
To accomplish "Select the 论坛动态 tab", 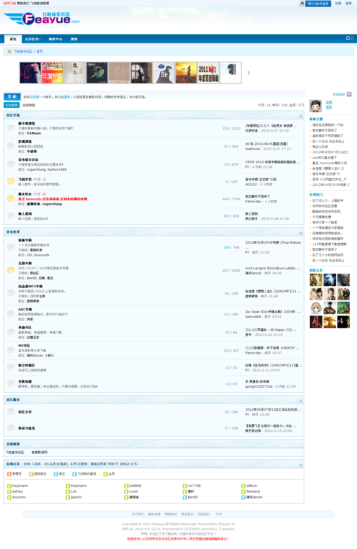I will 29,105.
